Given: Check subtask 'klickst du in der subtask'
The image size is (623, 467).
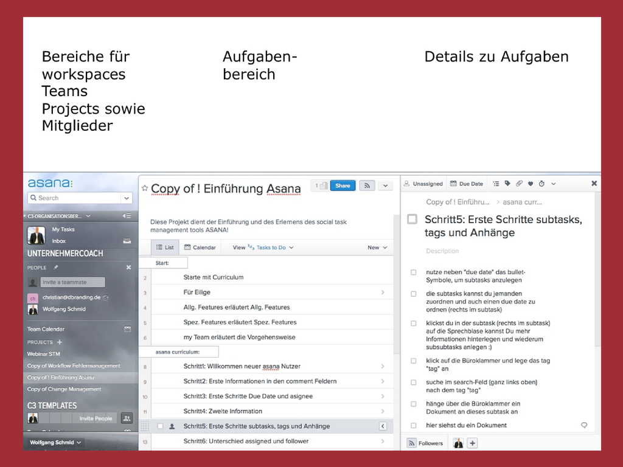Looking at the screenshot, I should 414,323.
